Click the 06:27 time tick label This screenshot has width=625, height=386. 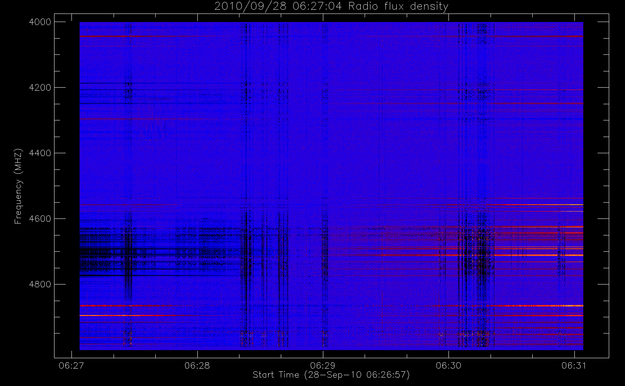pos(71,366)
